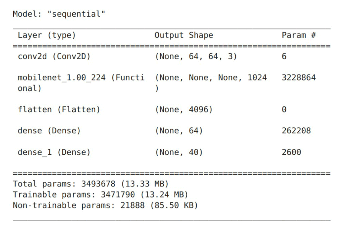341x230 pixels.
Task: Click the conv2d (Conv2D) layer name
Action: [x=54, y=56]
